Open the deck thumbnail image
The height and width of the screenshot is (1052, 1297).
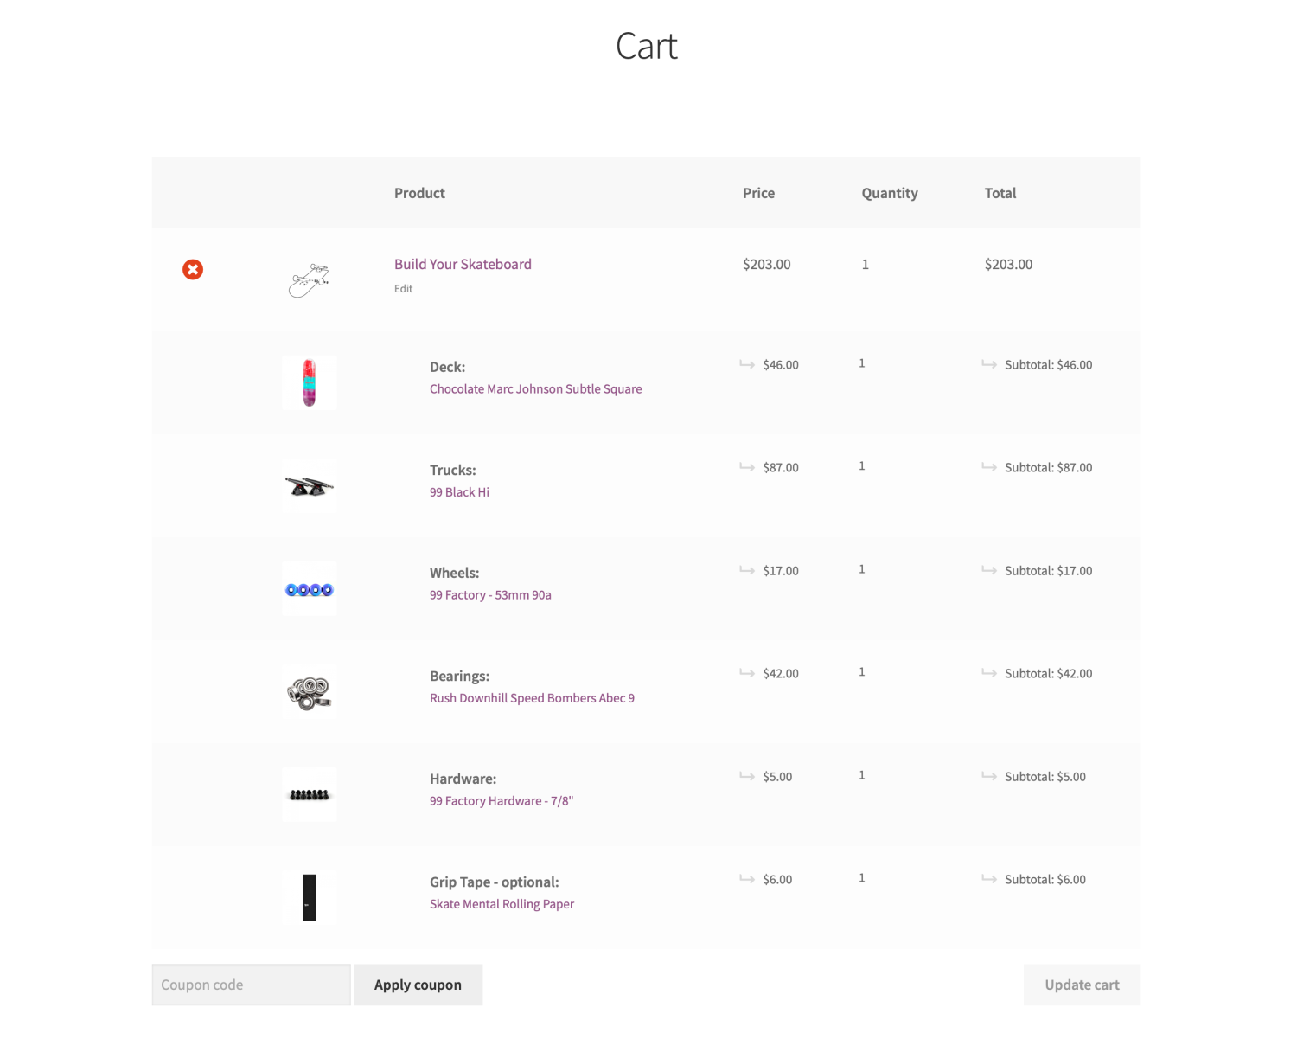tap(309, 382)
